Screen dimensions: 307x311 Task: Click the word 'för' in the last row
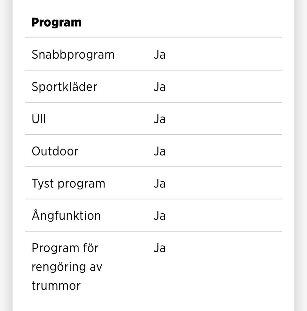[x=91, y=248]
